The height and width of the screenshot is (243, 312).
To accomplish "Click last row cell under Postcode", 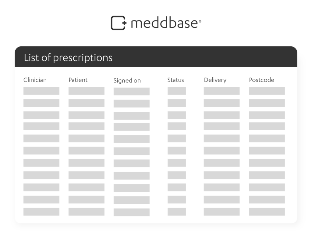I will click(x=267, y=212).
